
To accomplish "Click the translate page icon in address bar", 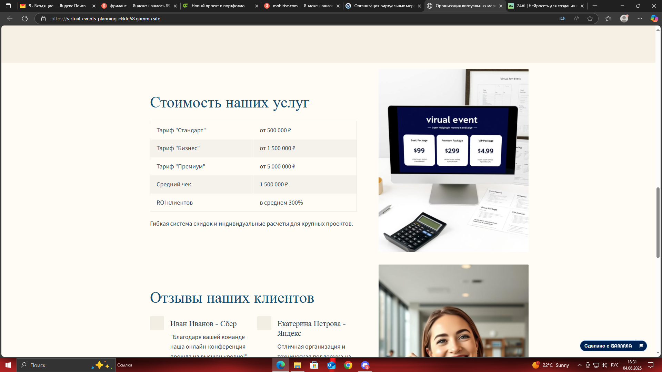I will point(562,19).
